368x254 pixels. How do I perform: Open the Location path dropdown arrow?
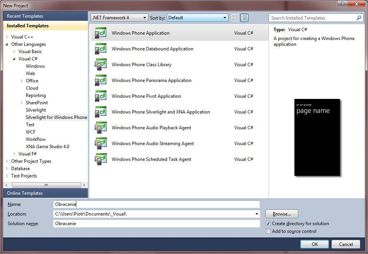coord(257,214)
